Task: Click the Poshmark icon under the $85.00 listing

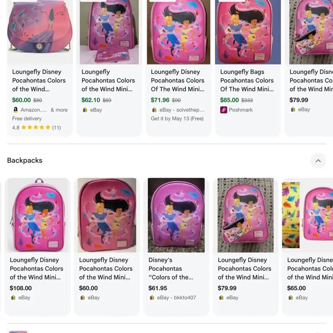Action: (224, 110)
